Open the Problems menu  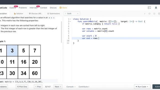[x=23, y=8]
